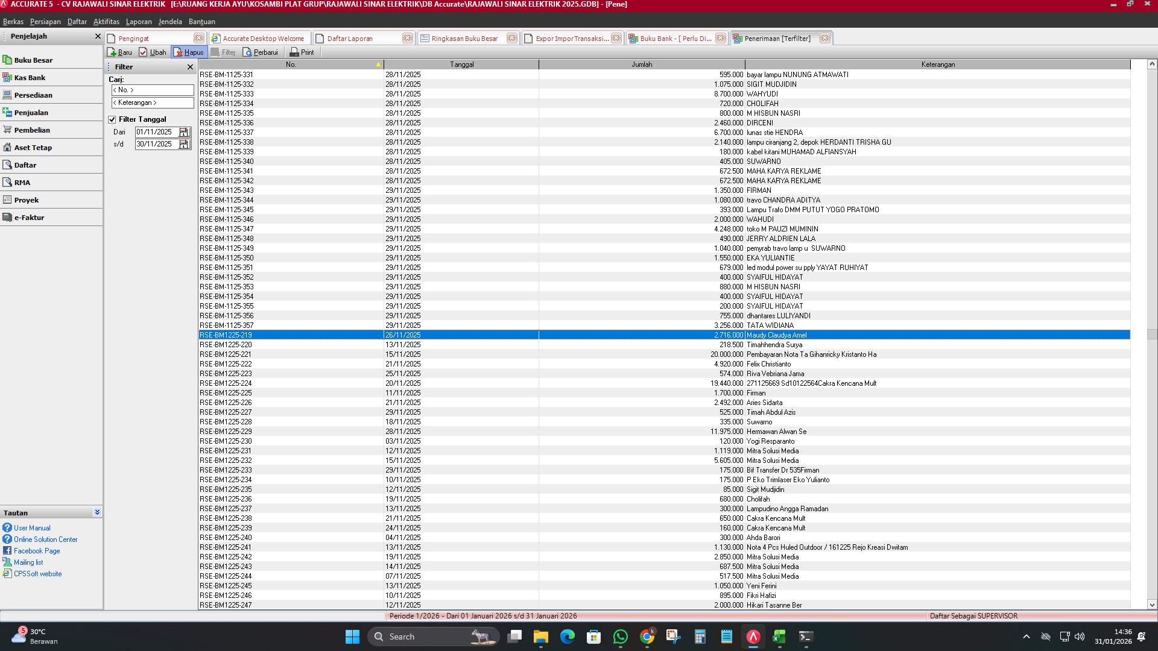Image resolution: width=1158 pixels, height=651 pixels.
Task: Open the e-Faktur module
Action: point(29,218)
